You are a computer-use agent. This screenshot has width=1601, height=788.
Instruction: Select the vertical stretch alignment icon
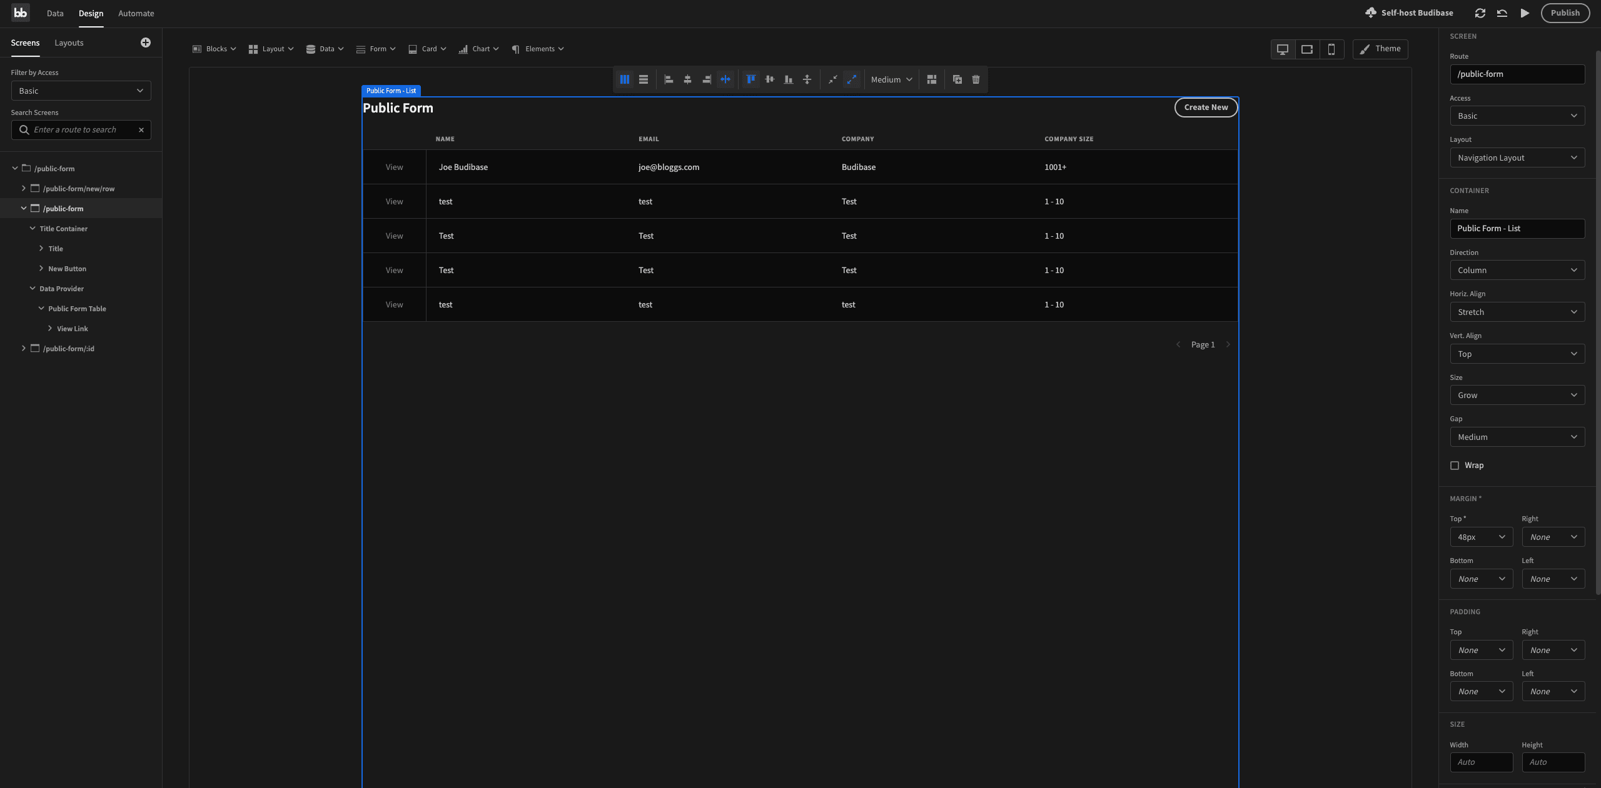(807, 79)
